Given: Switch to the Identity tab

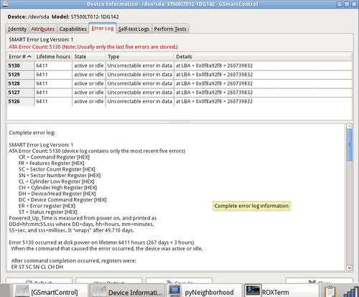Looking at the screenshot, I should (x=17, y=29).
